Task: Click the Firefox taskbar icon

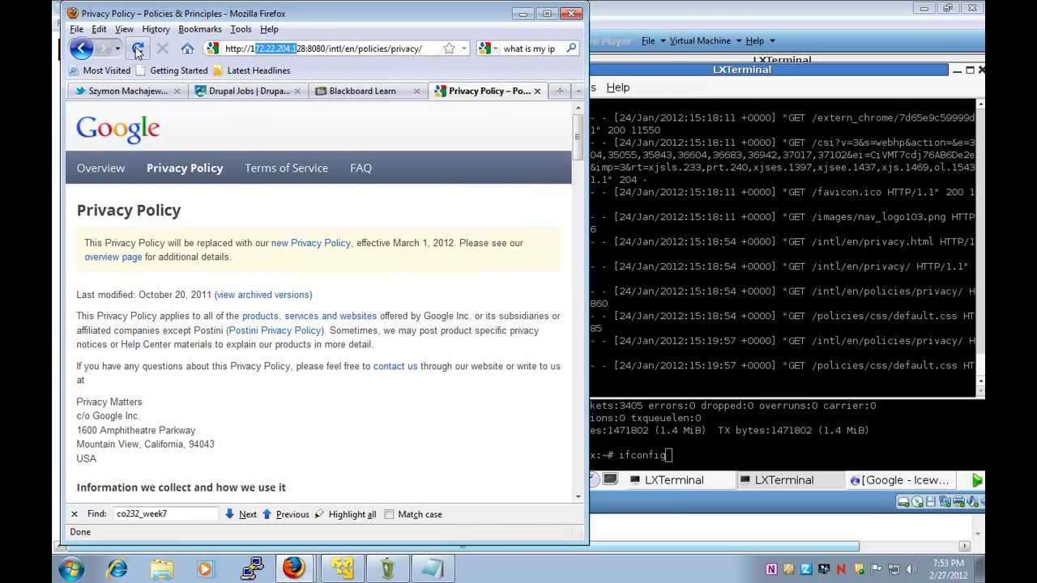Action: 293,568
